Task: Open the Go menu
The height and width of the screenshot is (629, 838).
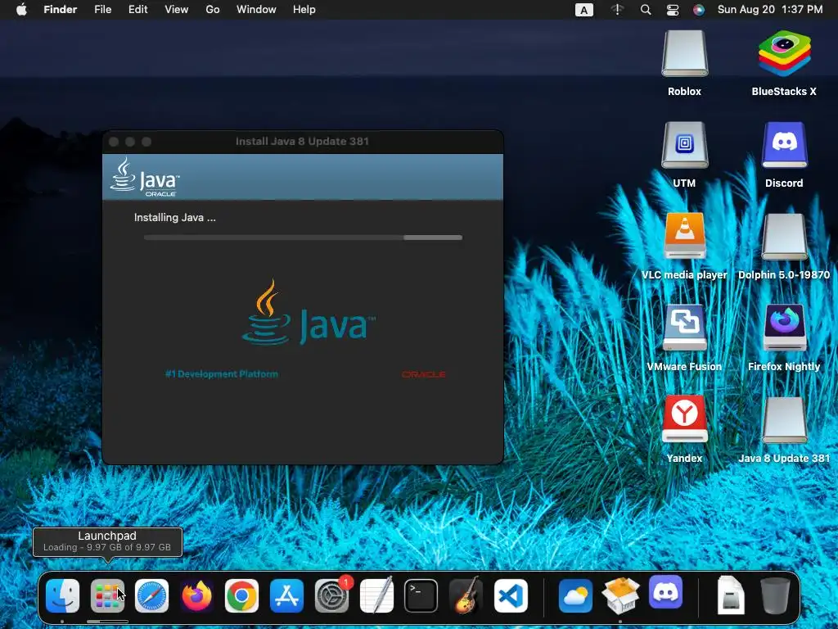Action: point(213,10)
